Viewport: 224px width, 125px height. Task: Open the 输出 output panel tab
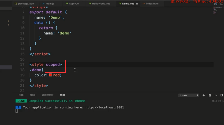(33, 95)
